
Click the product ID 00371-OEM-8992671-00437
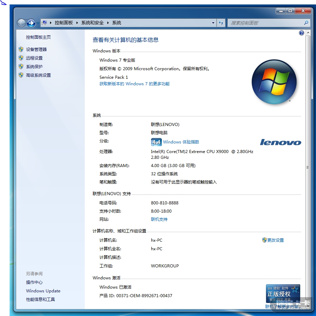[144, 296]
